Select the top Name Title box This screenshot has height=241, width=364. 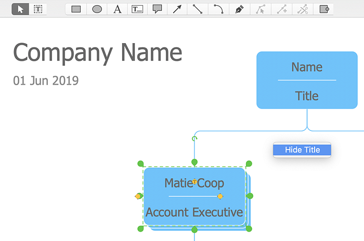point(307,80)
